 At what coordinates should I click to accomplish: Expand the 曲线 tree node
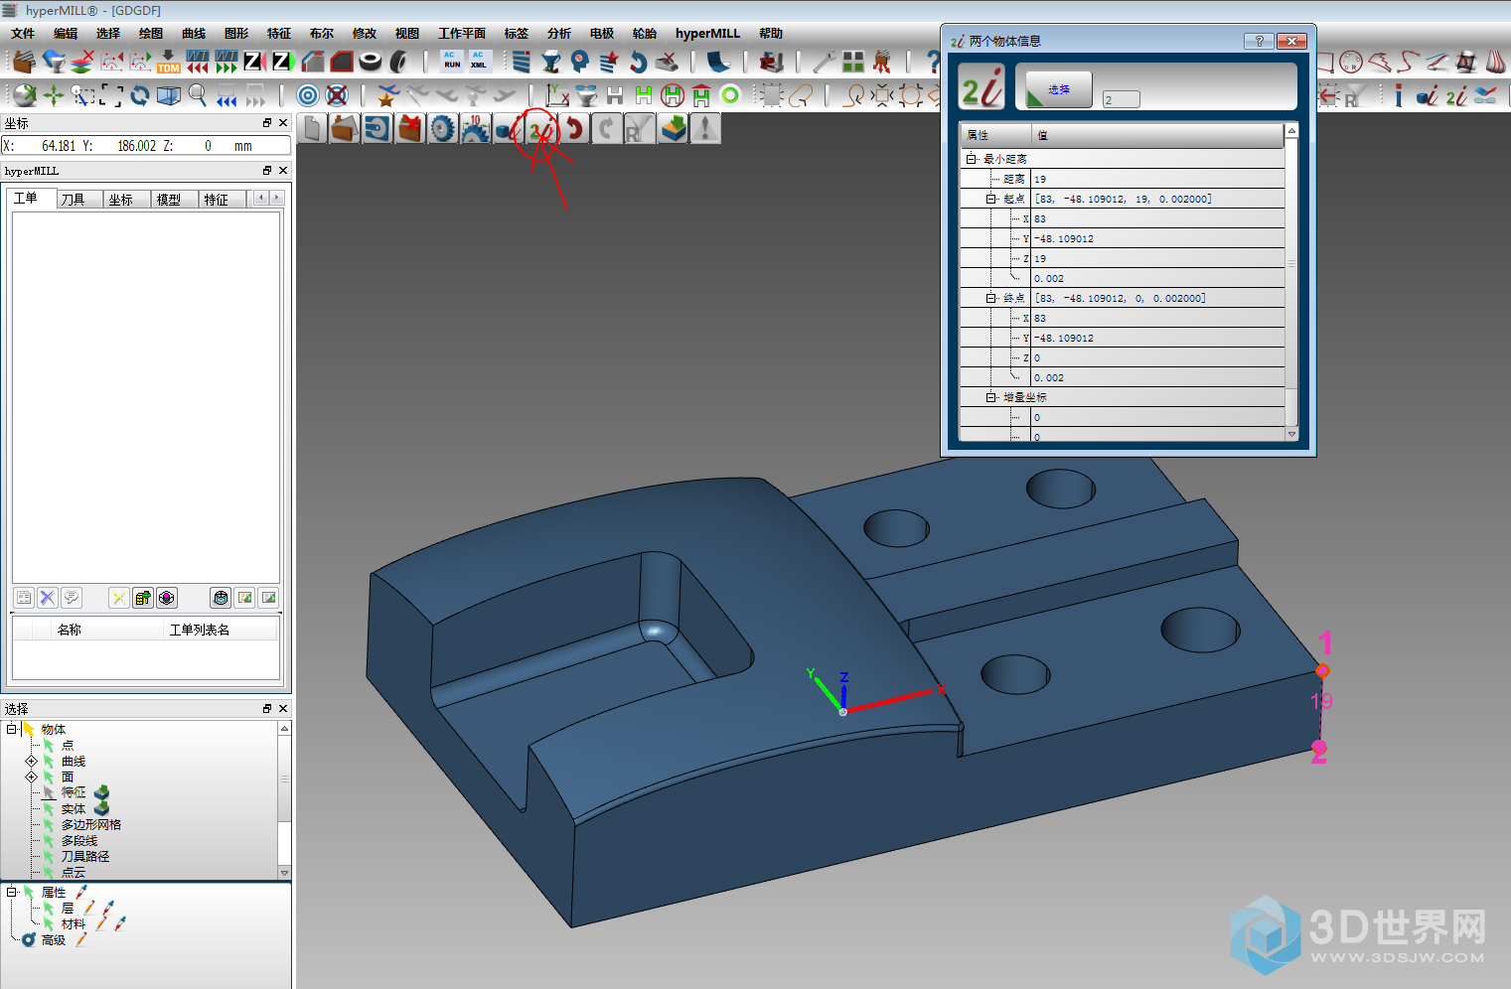click(31, 761)
